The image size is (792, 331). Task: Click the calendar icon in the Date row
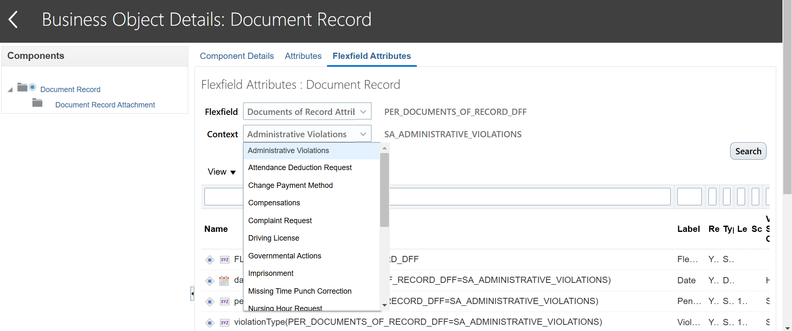224,280
